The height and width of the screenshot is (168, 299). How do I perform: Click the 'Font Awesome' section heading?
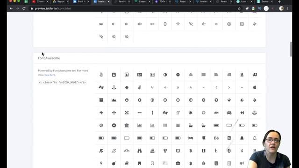pyautogui.click(x=49, y=58)
